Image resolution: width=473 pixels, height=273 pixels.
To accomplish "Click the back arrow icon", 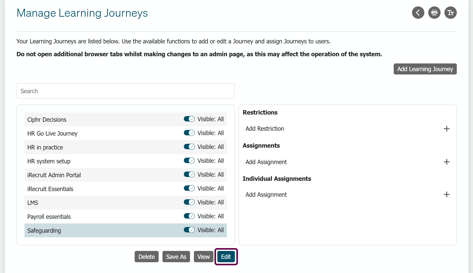I will (x=418, y=13).
